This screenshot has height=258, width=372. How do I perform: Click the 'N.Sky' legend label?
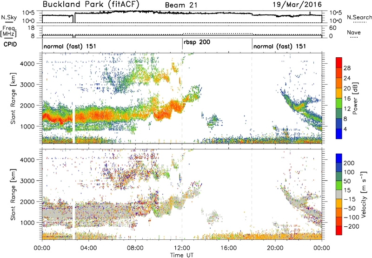coord(9,17)
